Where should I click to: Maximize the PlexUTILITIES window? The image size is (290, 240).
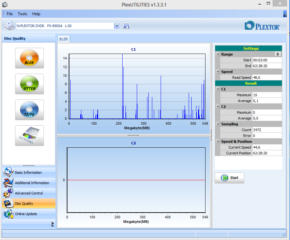pyautogui.click(x=268, y=4)
